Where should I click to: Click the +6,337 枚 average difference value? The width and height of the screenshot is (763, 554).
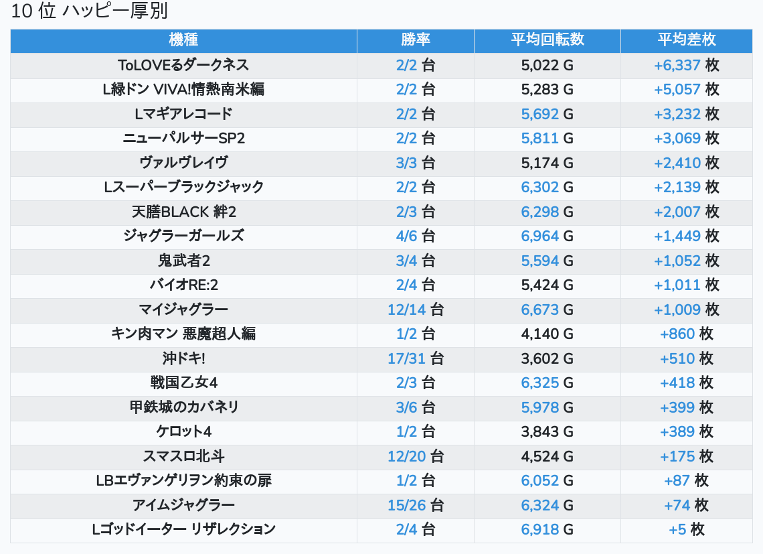click(x=687, y=65)
